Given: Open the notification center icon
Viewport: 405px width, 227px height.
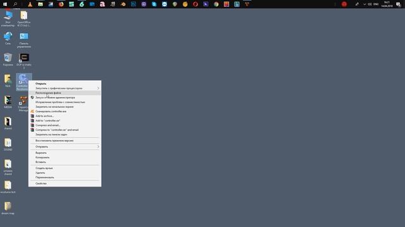Looking at the screenshot, I should pos(399,4).
